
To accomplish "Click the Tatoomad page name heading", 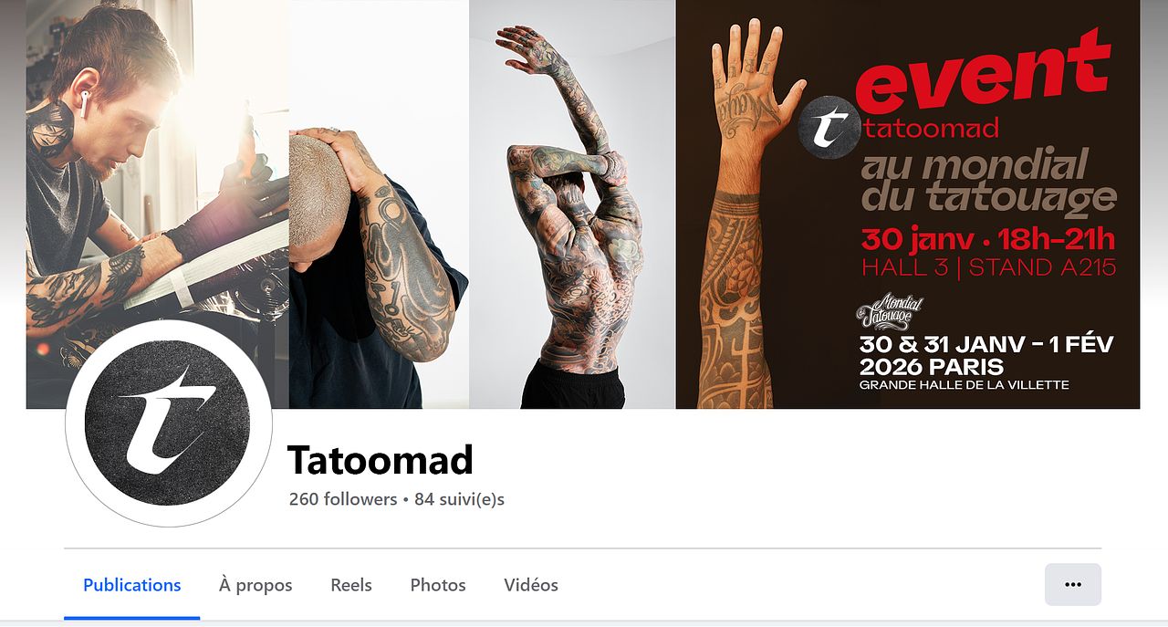I will tap(381, 460).
